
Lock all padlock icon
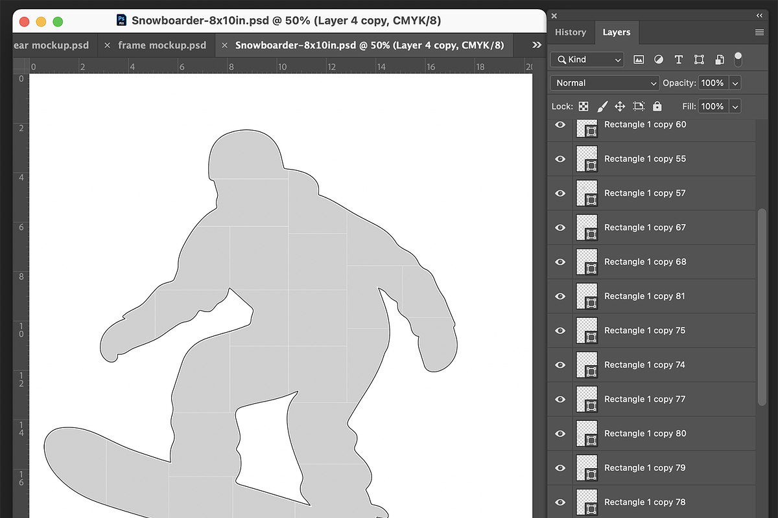tap(657, 106)
